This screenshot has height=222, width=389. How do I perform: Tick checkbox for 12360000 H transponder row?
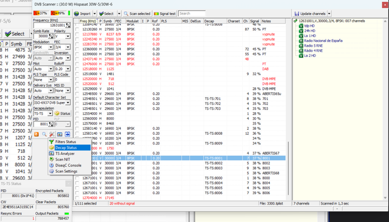coord(77,49)
